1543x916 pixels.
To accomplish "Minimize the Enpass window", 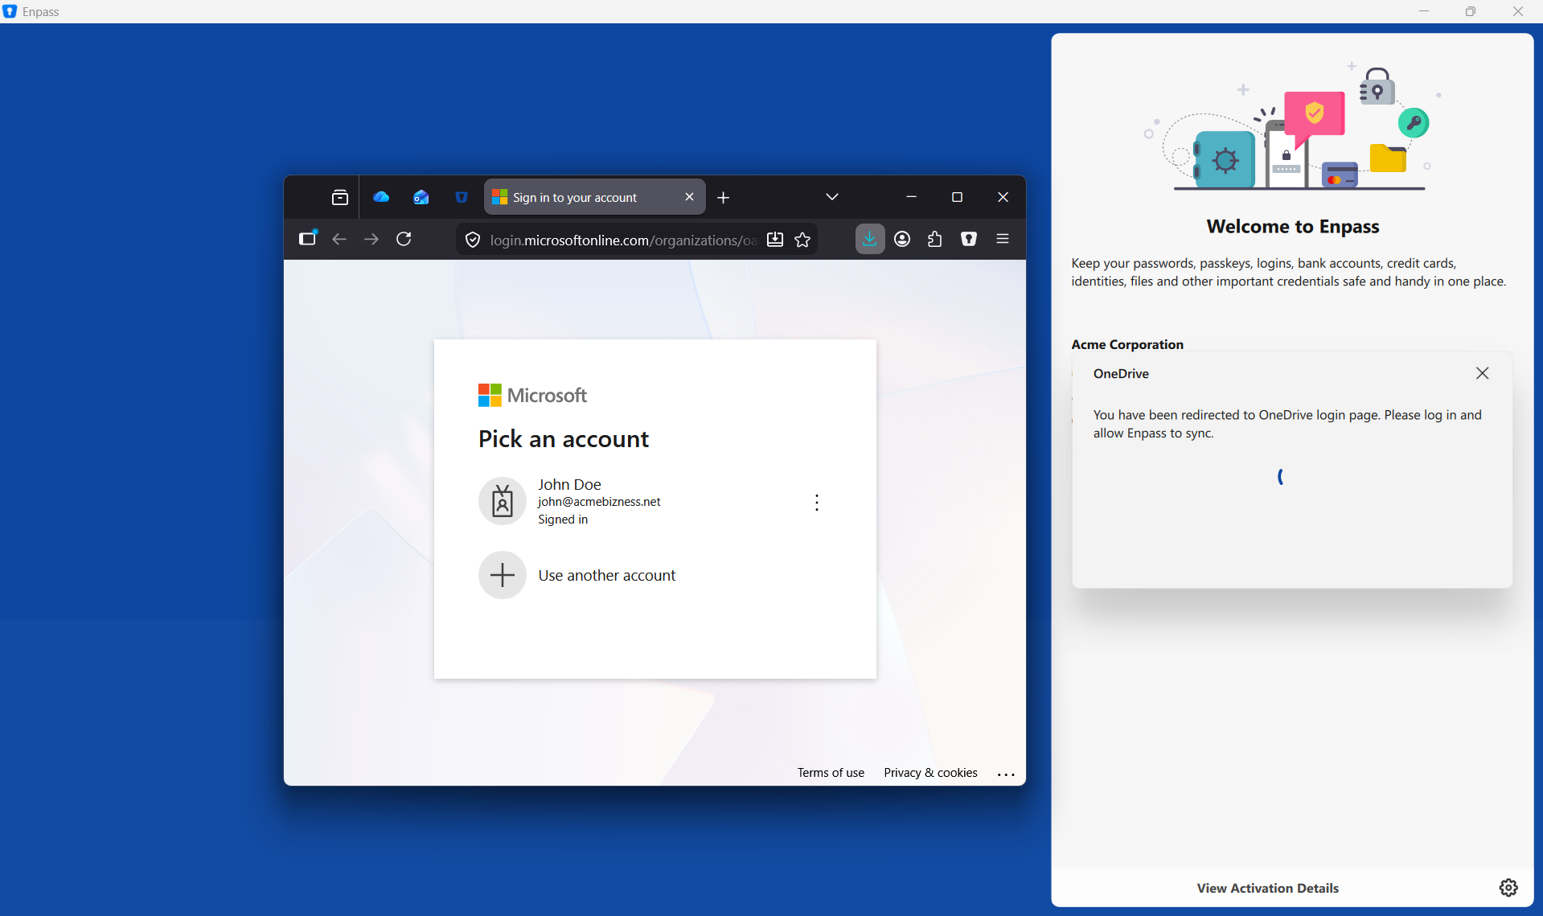I will click(1424, 11).
